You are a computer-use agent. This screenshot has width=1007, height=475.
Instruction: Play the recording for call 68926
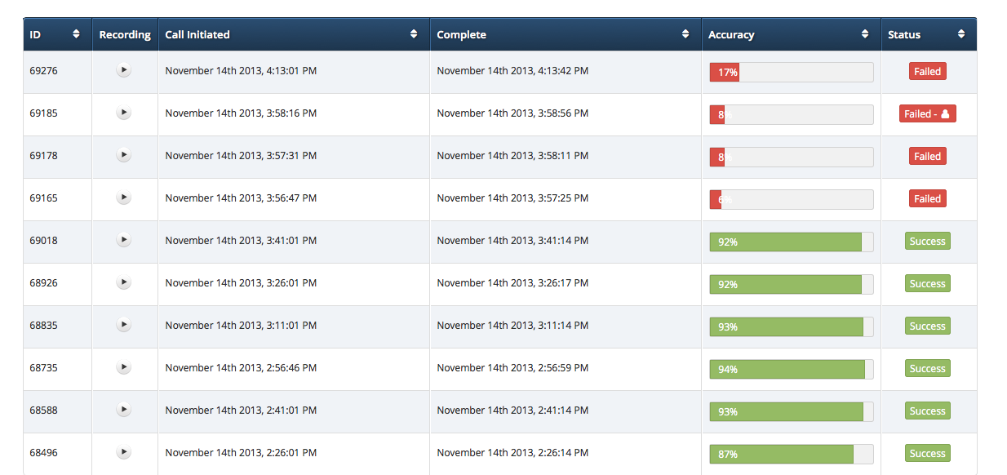click(x=123, y=282)
